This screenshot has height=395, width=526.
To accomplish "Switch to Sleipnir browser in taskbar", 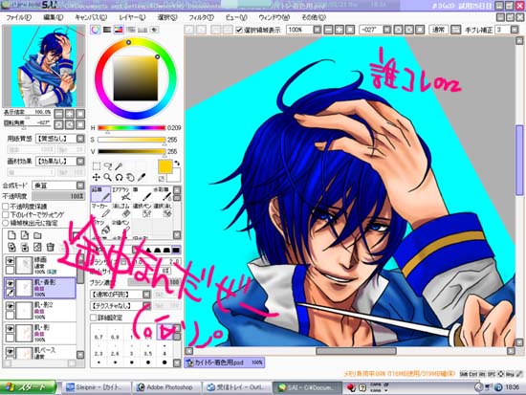I will point(97,387).
